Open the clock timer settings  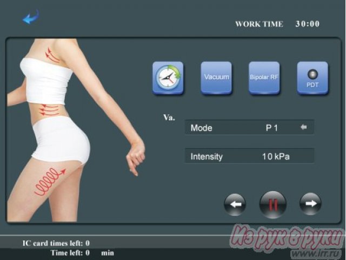[x=168, y=77]
